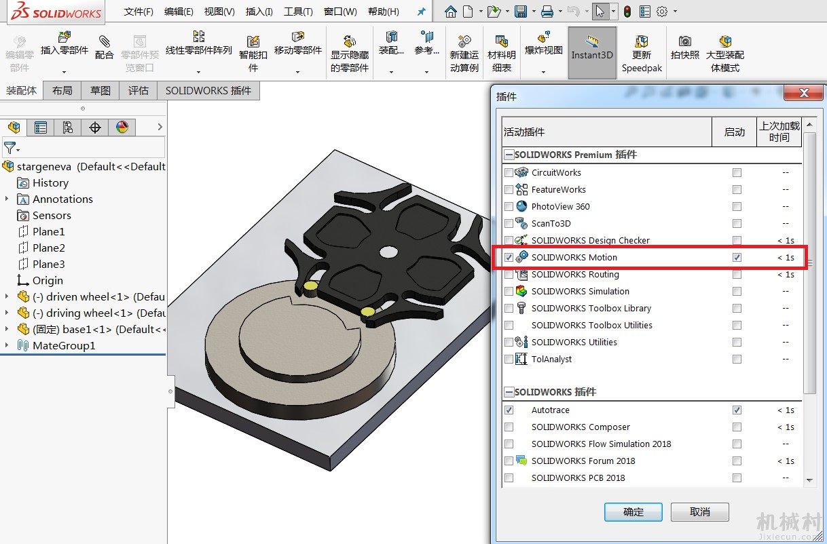
Task: Open the ConfigurationManager tab icon
Action: (x=68, y=127)
